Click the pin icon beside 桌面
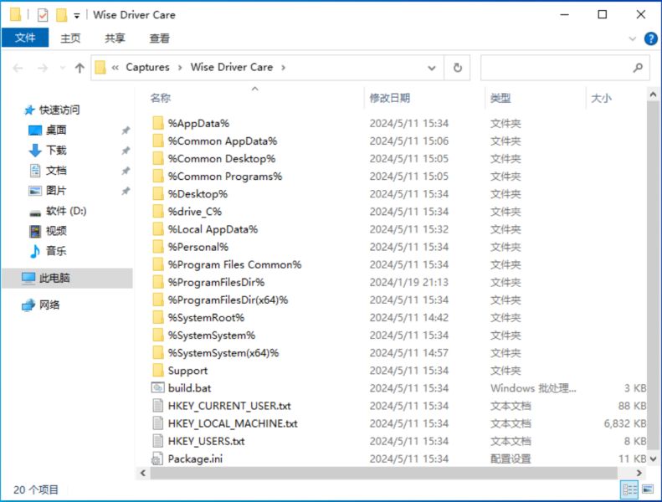The image size is (662, 502). point(126,130)
